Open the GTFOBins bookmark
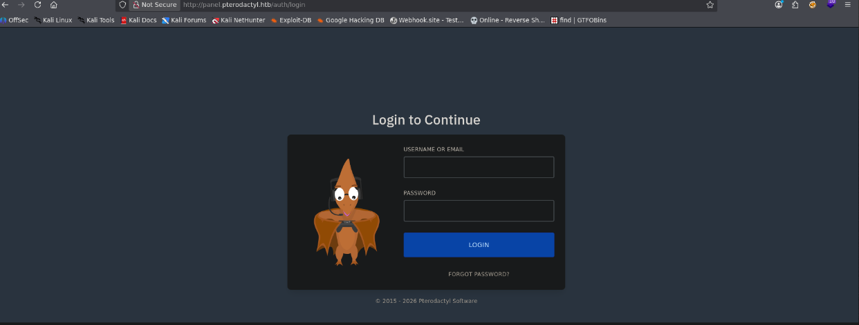 pyautogui.click(x=578, y=20)
